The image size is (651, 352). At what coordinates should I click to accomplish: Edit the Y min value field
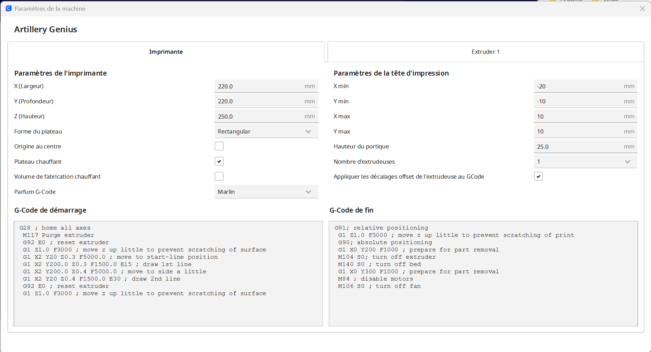click(585, 101)
